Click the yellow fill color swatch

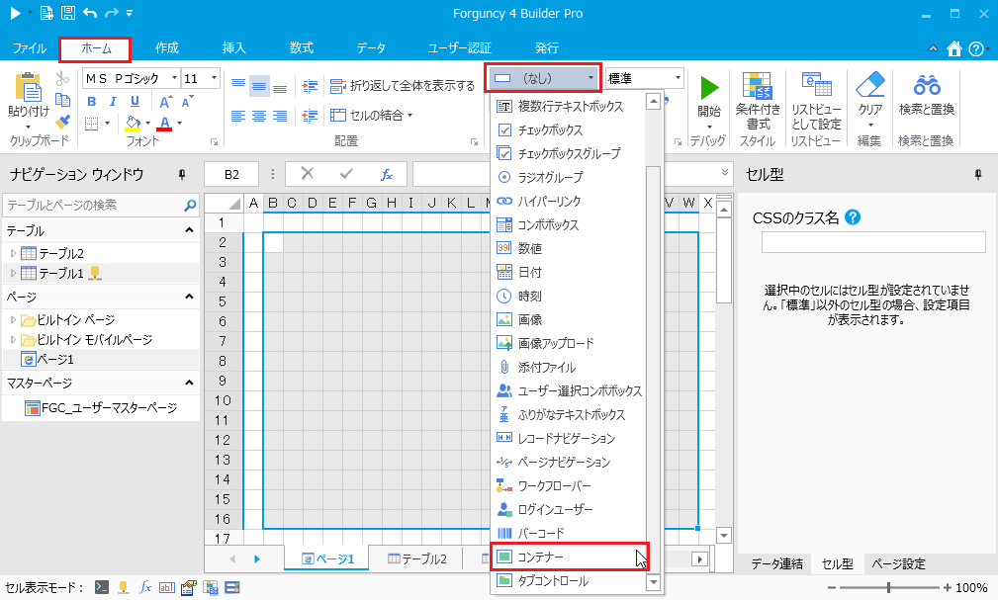coord(132,124)
